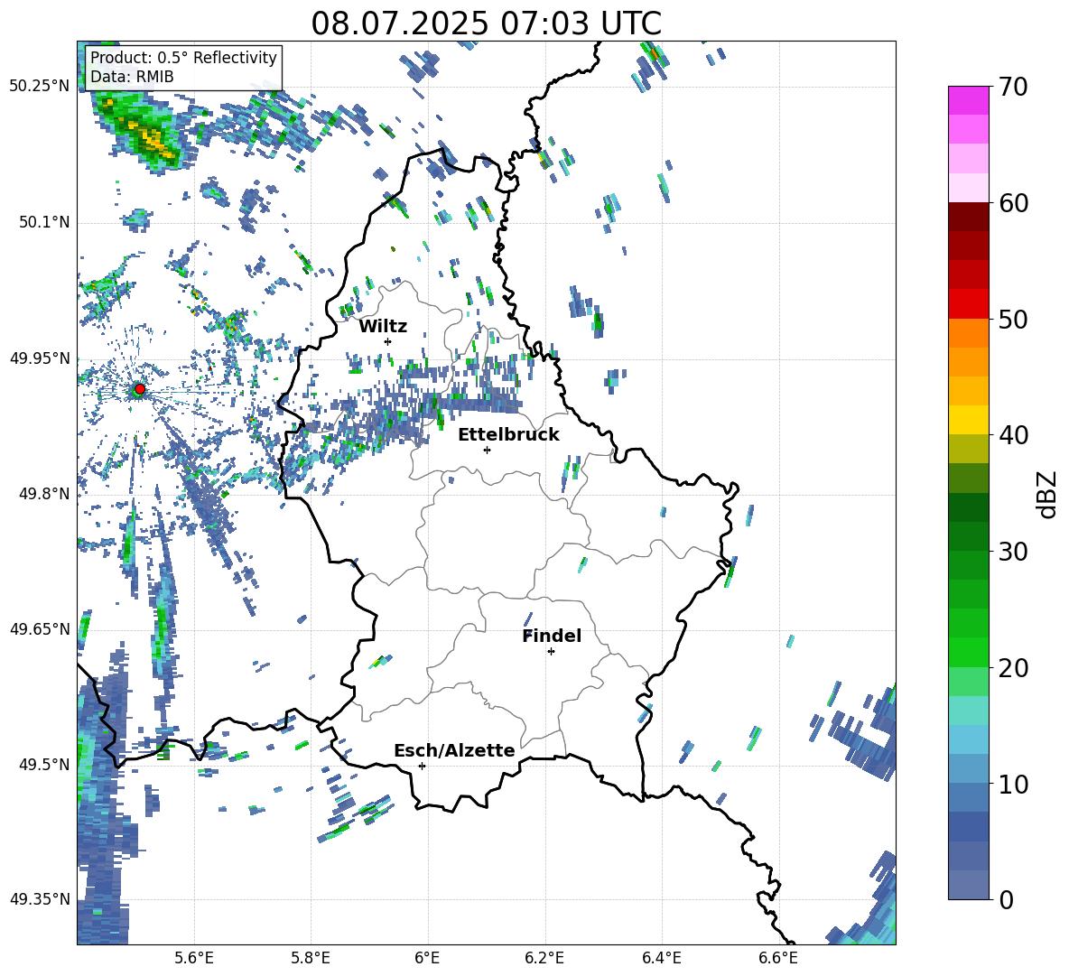Click the Esch/Alzette city label
The height and width of the screenshot is (976, 1069).
[454, 750]
